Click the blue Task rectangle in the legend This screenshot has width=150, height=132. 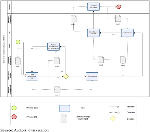pos(65,108)
